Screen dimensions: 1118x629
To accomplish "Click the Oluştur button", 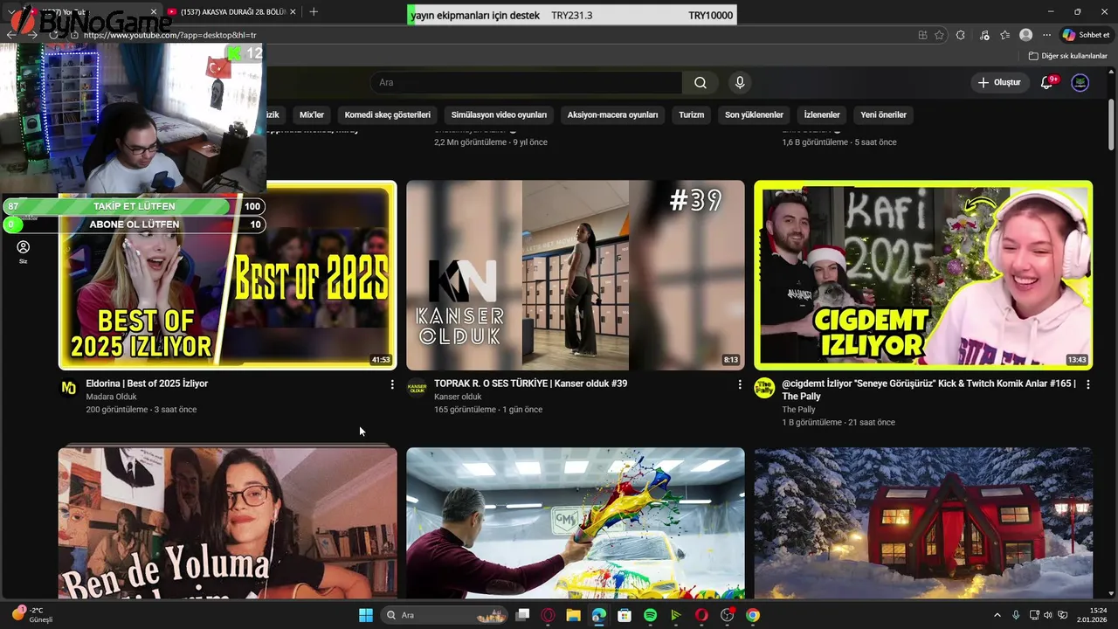I will [999, 82].
